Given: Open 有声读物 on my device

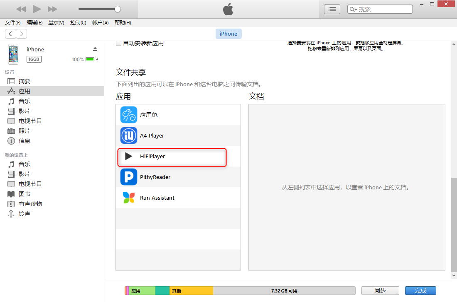Looking at the screenshot, I should 52,204.
